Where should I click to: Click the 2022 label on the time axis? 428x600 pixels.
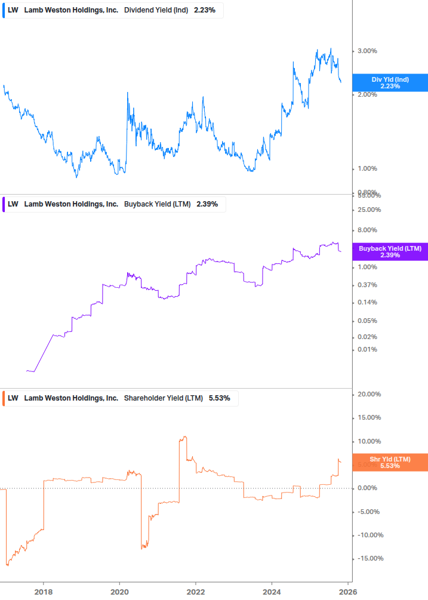[196, 591]
